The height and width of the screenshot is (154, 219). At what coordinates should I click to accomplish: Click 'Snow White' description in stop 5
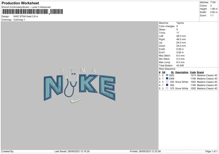[181, 88]
